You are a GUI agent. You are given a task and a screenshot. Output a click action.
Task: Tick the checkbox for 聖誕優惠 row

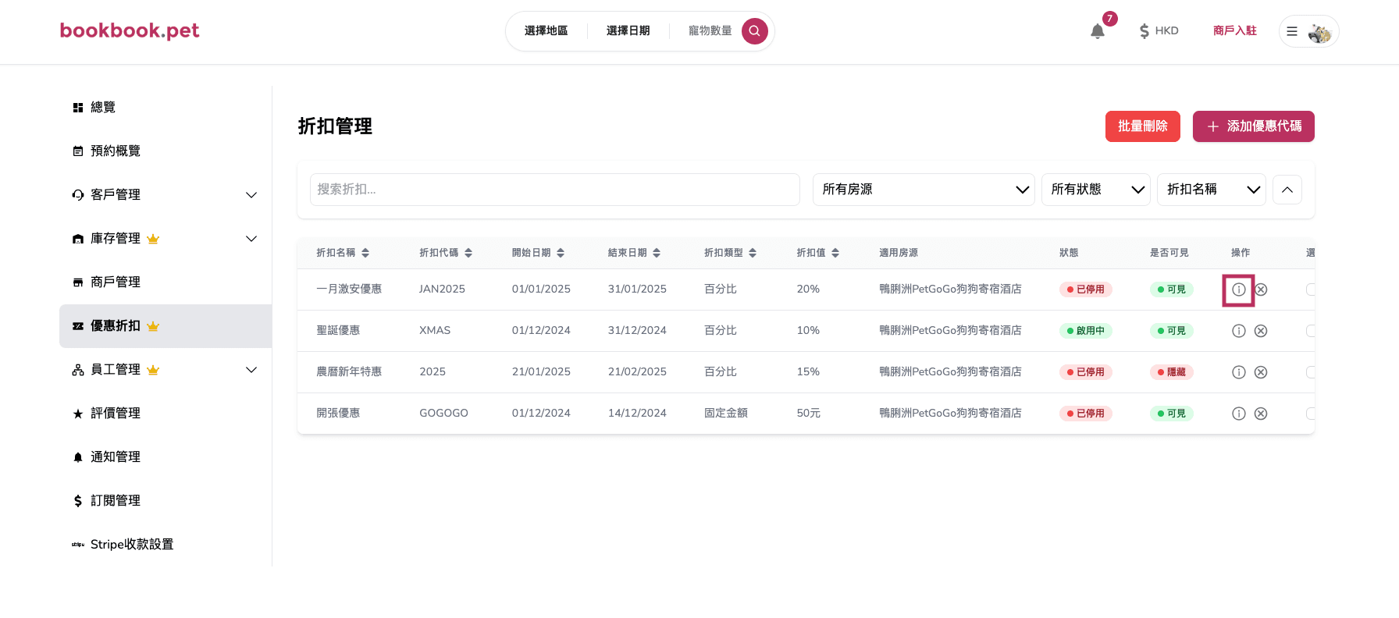coord(1311,331)
